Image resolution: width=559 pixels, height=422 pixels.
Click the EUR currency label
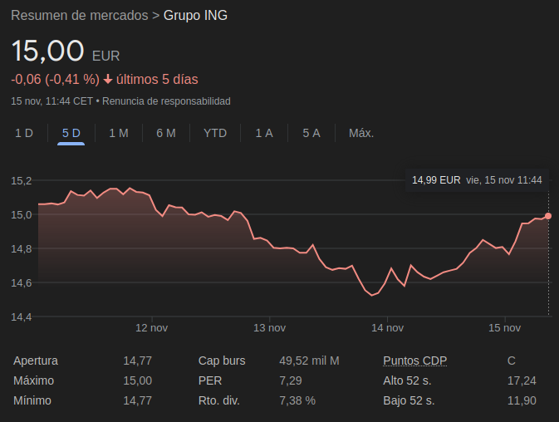point(105,56)
